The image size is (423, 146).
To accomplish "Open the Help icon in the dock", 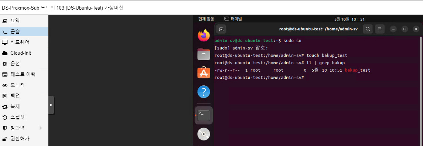I will pyautogui.click(x=204, y=92).
